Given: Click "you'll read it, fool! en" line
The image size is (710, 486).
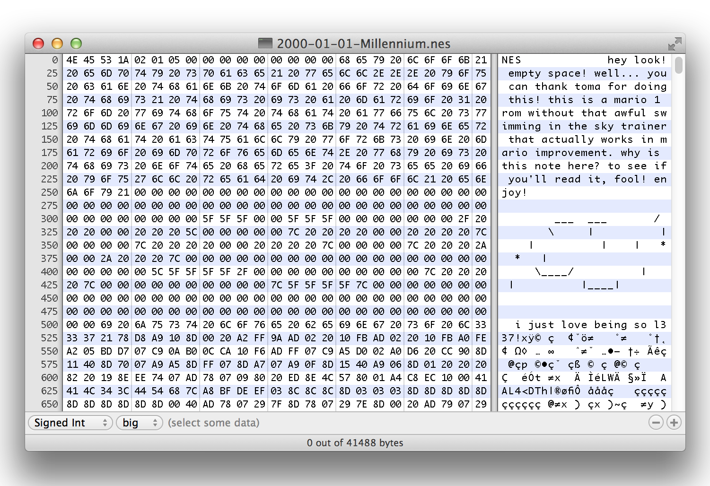Looking at the screenshot, I should (x=587, y=179).
